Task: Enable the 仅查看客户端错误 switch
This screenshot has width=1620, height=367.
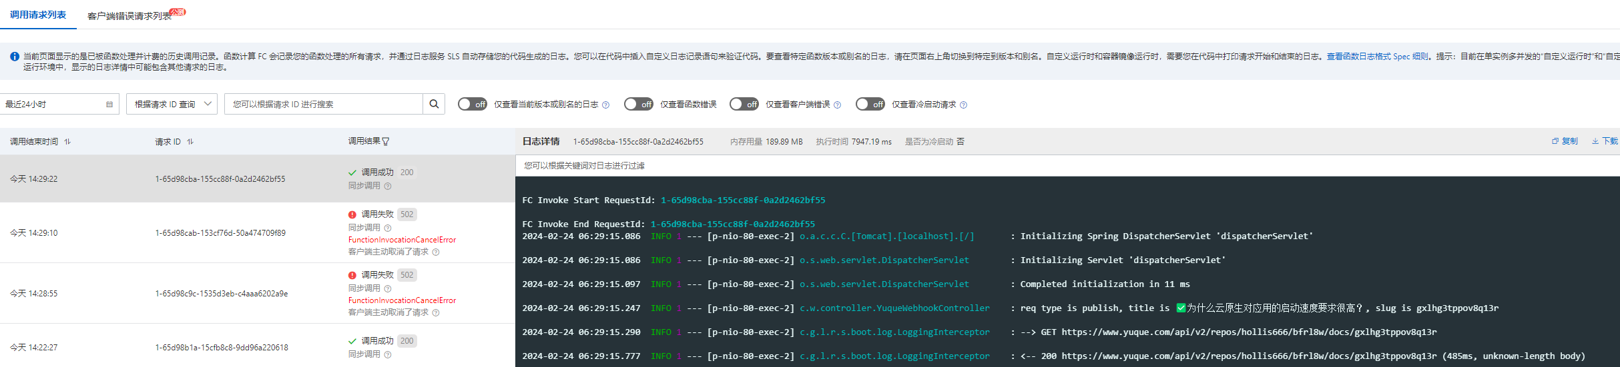Action: click(x=744, y=104)
